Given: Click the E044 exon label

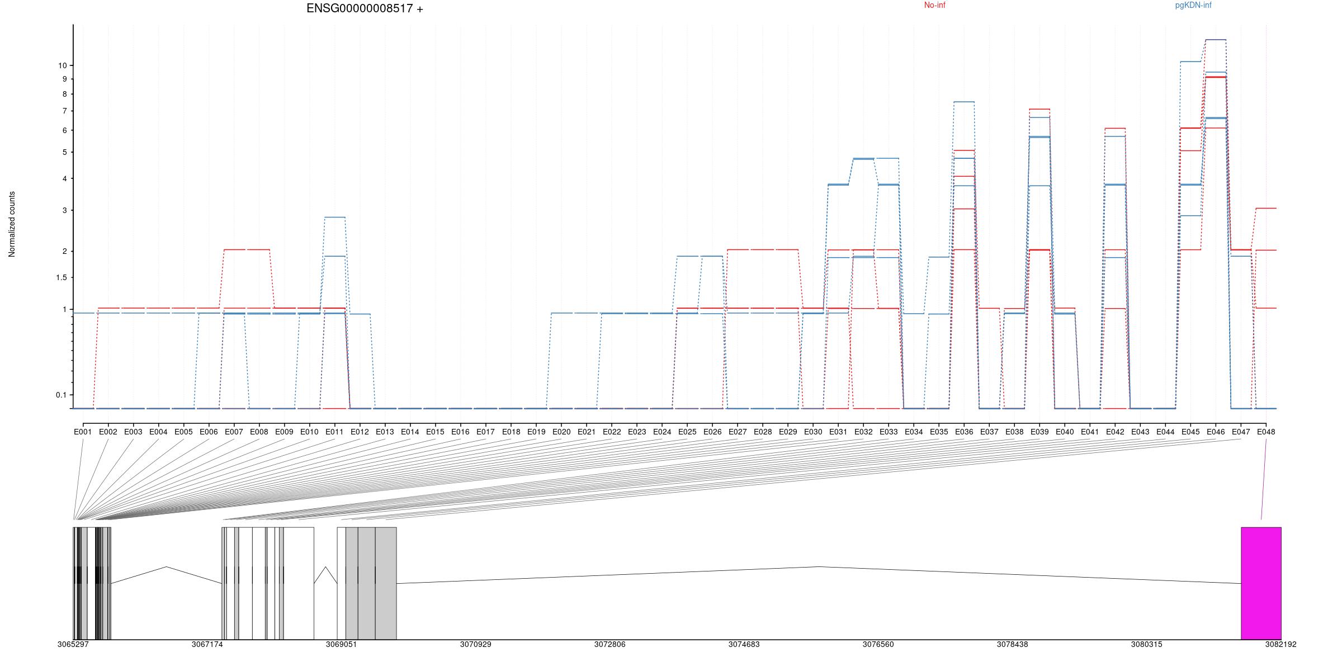Looking at the screenshot, I should coord(1165,432).
